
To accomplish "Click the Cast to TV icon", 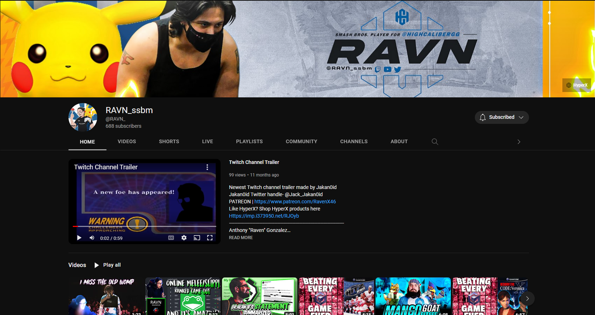I will (197, 238).
